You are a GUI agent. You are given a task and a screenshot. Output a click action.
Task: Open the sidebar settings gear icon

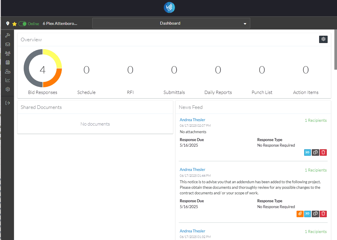tap(8, 89)
